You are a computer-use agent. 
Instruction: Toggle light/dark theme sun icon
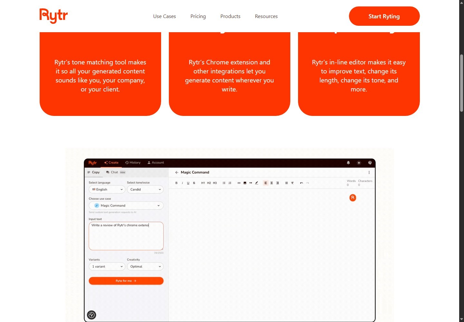359,163
